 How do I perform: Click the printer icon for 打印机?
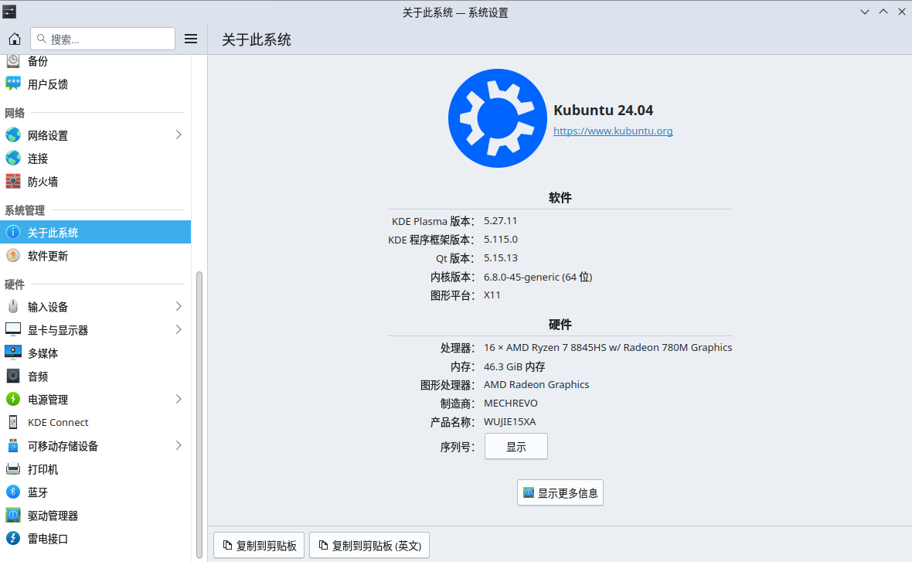[x=13, y=469]
